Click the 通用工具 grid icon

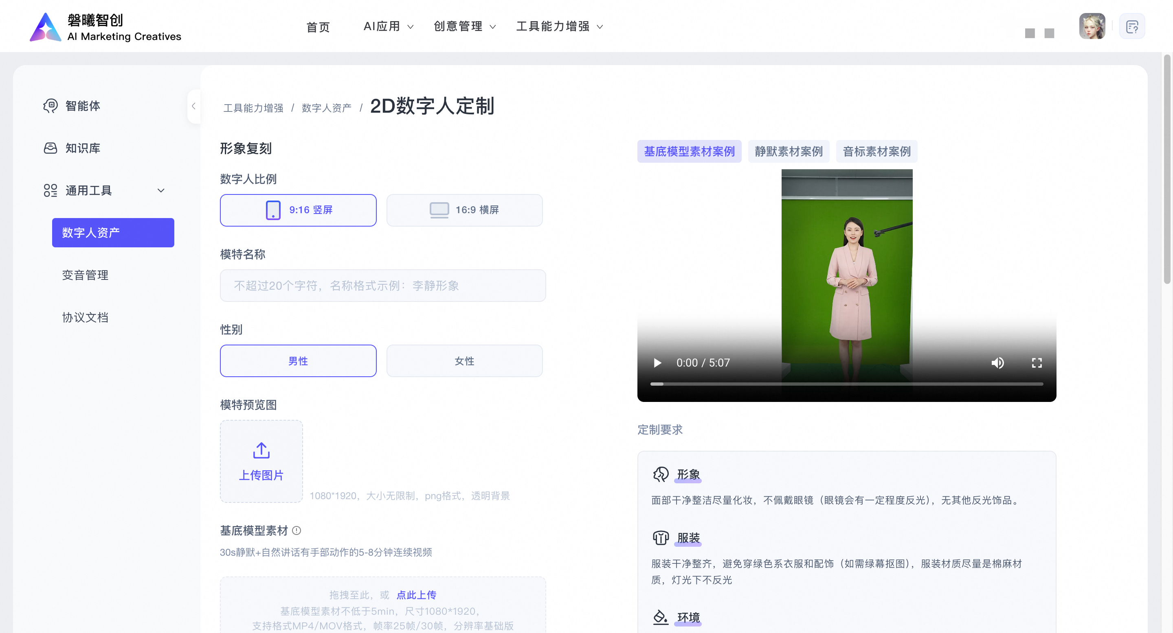point(51,190)
